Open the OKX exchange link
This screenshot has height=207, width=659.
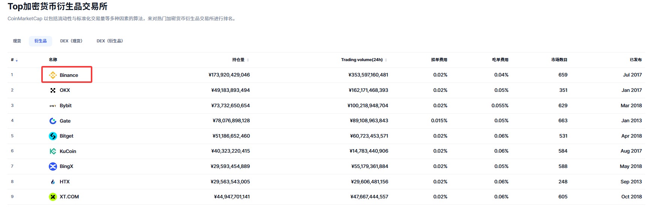click(65, 90)
